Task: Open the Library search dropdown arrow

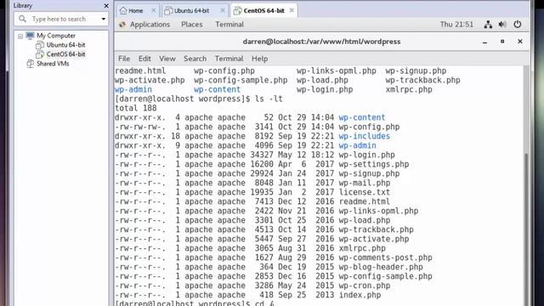Action: pyautogui.click(x=104, y=19)
